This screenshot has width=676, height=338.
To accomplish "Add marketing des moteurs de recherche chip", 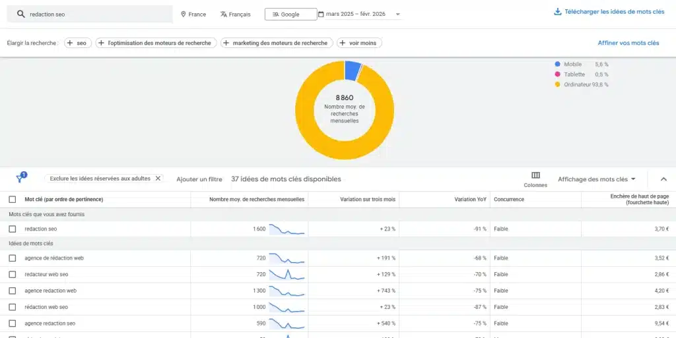I will click(277, 43).
